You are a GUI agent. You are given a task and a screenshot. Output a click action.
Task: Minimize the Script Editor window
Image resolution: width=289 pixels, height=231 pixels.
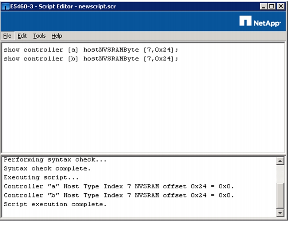click(263, 6)
